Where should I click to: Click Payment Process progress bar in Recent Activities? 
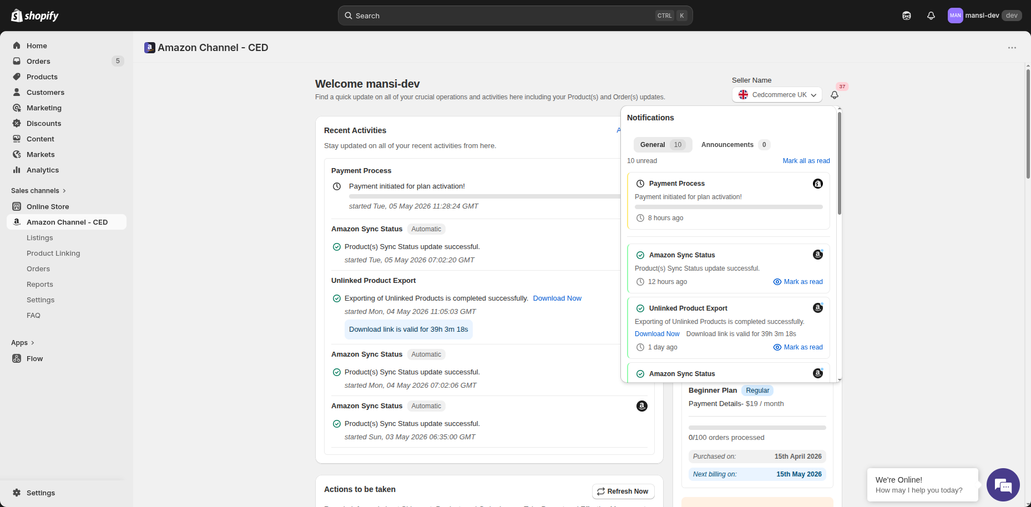point(484,196)
